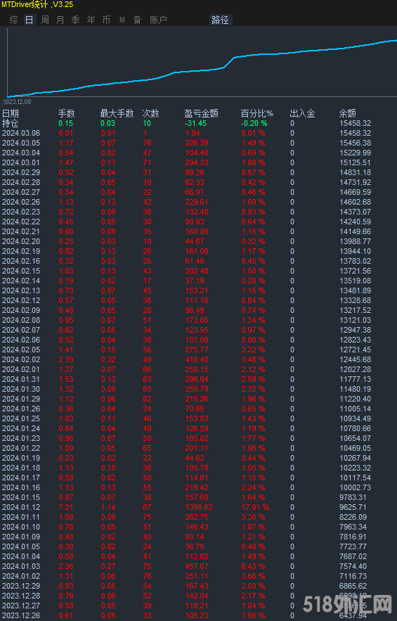Screen dimensions: 397x621
Task: Click the 202.48 profit value
Action: pyautogui.click(x=197, y=271)
